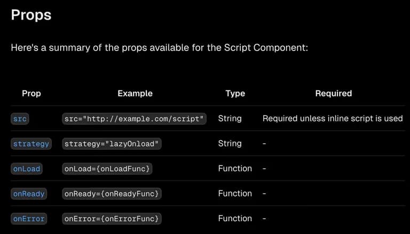The image size is (410, 234).
Task: Select the Example column header
Action: (135, 93)
